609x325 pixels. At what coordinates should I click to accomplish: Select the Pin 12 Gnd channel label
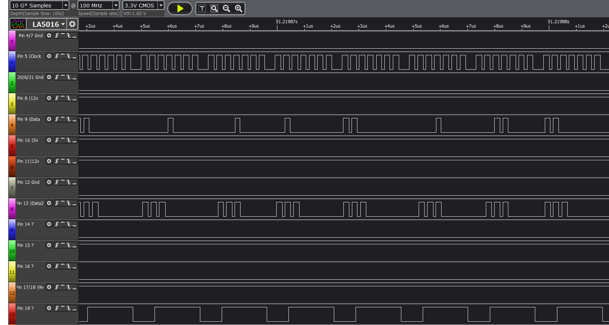click(28, 182)
